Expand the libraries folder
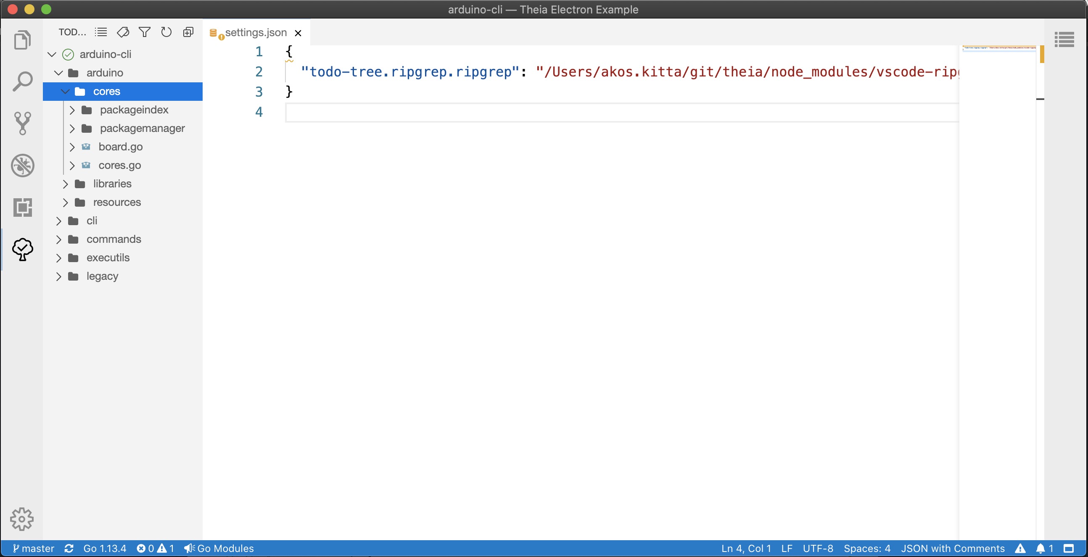This screenshot has width=1088, height=557. [65, 184]
